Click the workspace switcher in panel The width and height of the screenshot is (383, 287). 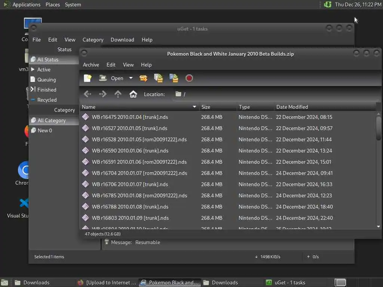click(340, 283)
